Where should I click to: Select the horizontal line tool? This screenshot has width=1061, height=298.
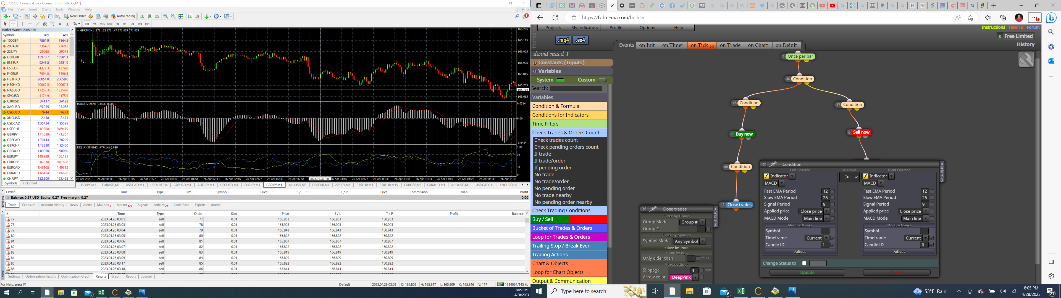30,24
